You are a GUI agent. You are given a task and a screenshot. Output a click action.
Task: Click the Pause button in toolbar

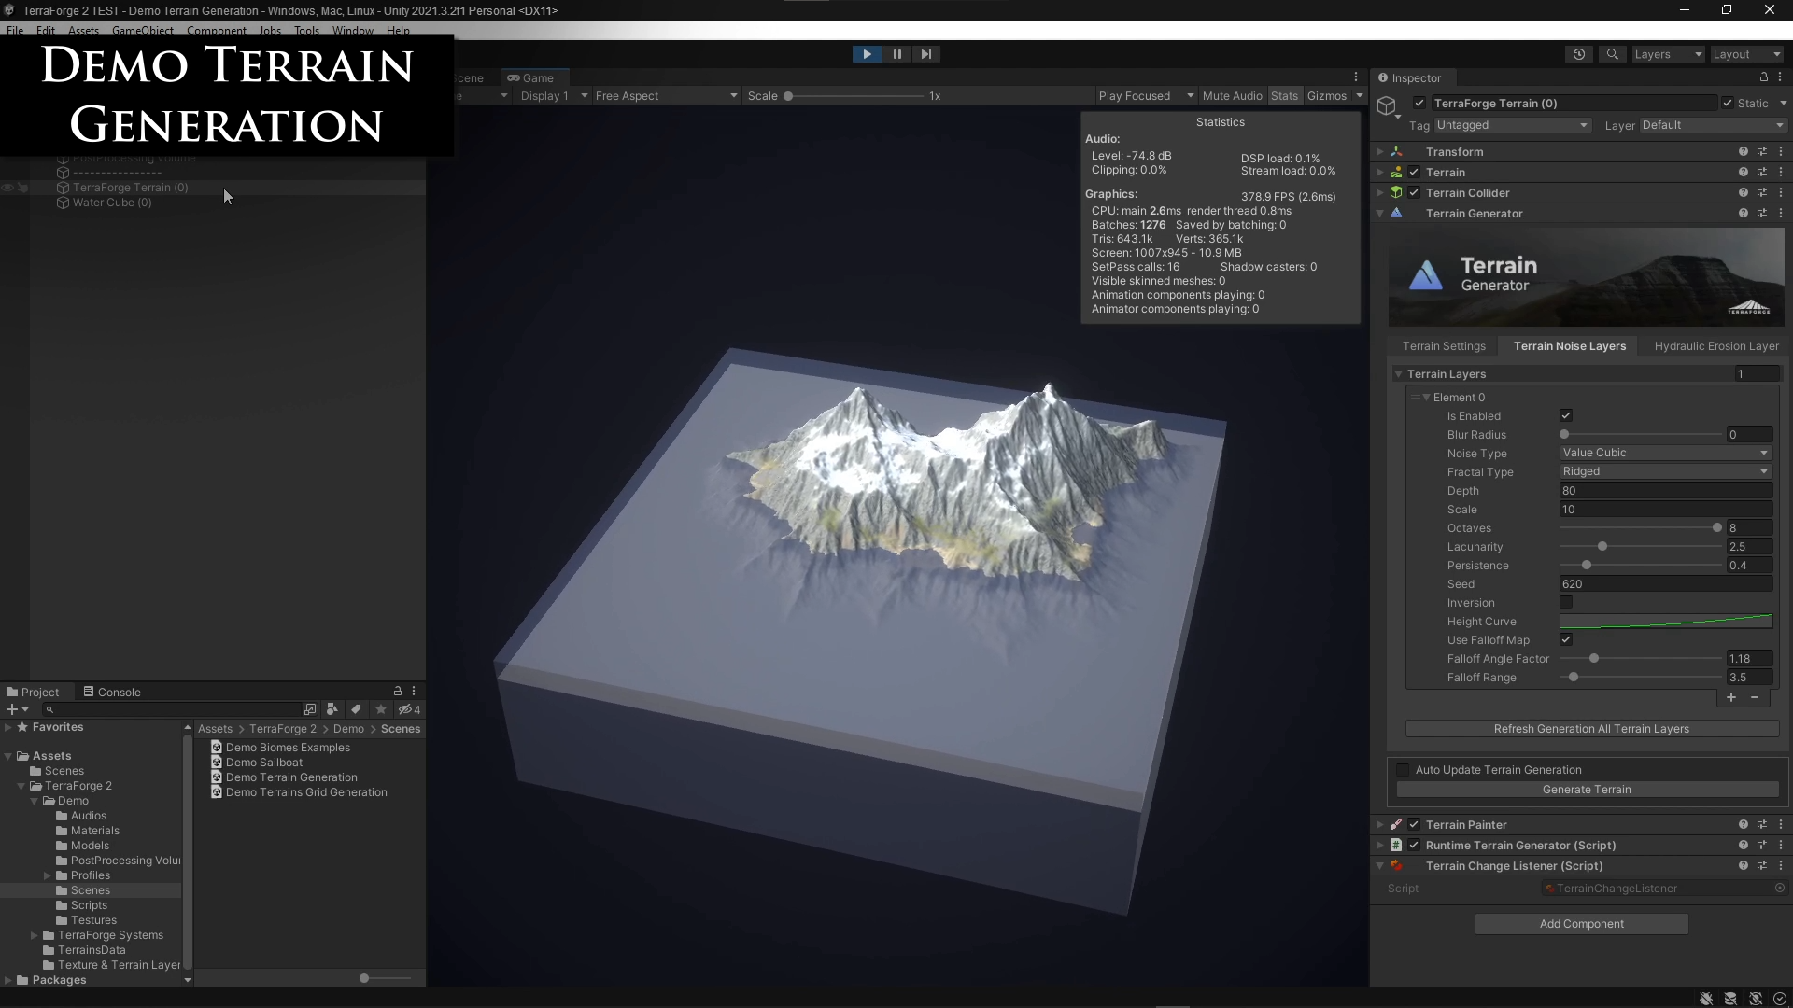[x=896, y=54]
